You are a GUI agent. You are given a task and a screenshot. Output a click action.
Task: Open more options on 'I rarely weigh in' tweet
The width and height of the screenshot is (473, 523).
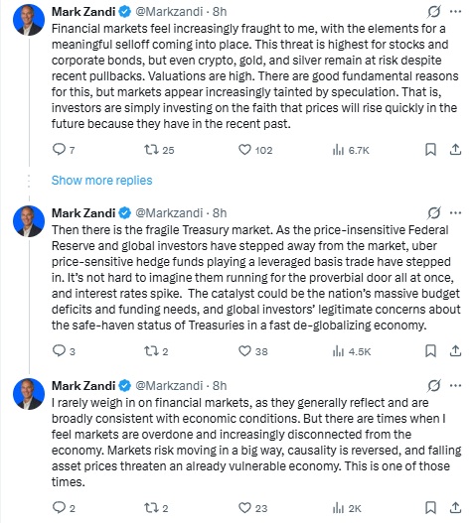[456, 386]
